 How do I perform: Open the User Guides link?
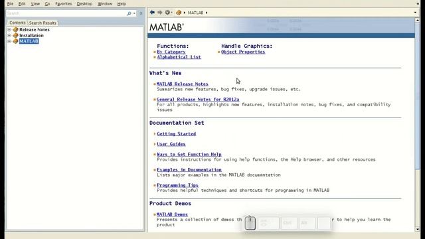tap(171, 144)
